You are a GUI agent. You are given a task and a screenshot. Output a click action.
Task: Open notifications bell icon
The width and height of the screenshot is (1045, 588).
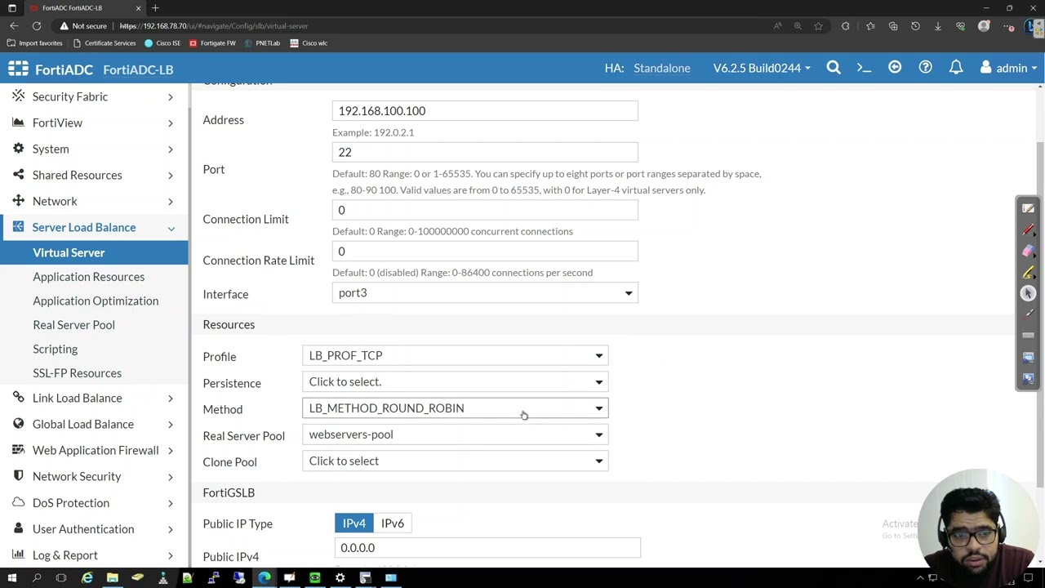(x=956, y=68)
